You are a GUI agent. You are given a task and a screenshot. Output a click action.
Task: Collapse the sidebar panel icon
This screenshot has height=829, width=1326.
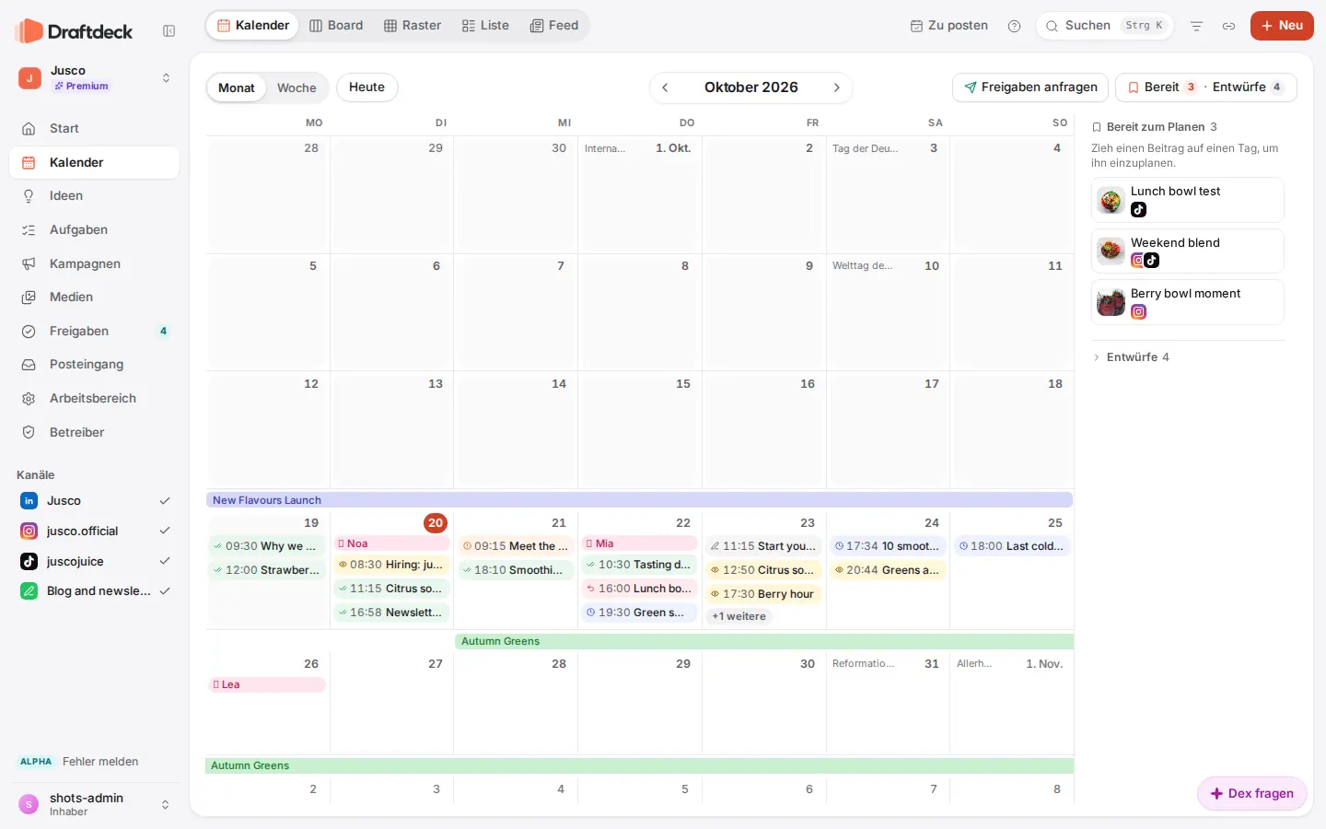[x=169, y=31]
